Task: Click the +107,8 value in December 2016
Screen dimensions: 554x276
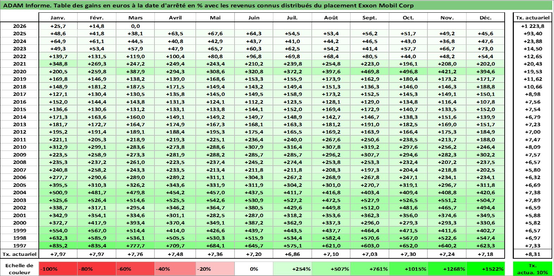Action: 486,102
